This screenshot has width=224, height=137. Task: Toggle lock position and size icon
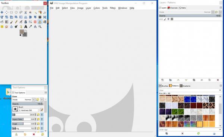[x=168, y=19]
